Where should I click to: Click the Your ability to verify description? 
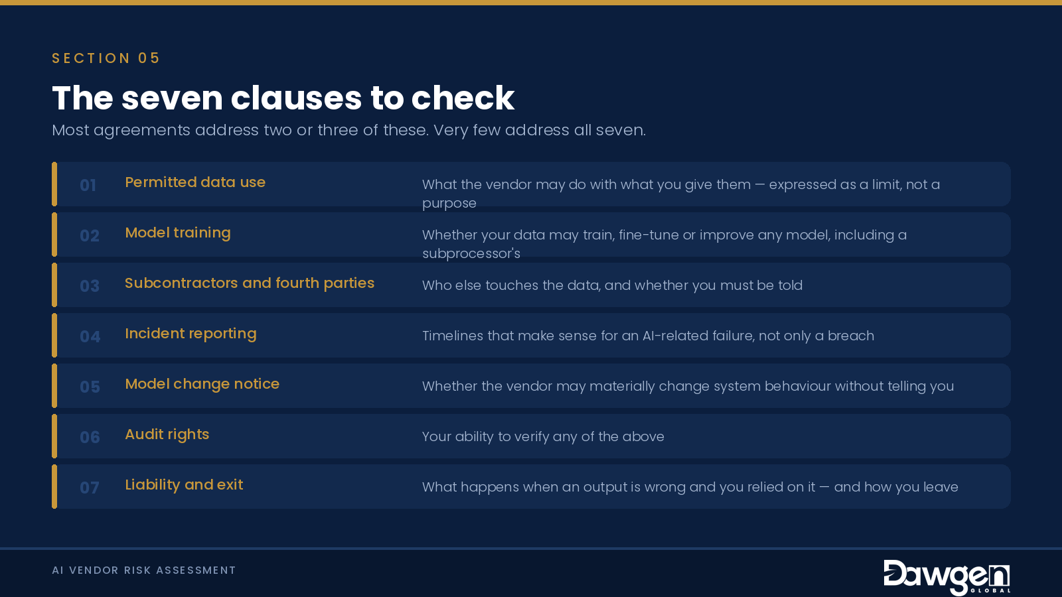[543, 436]
